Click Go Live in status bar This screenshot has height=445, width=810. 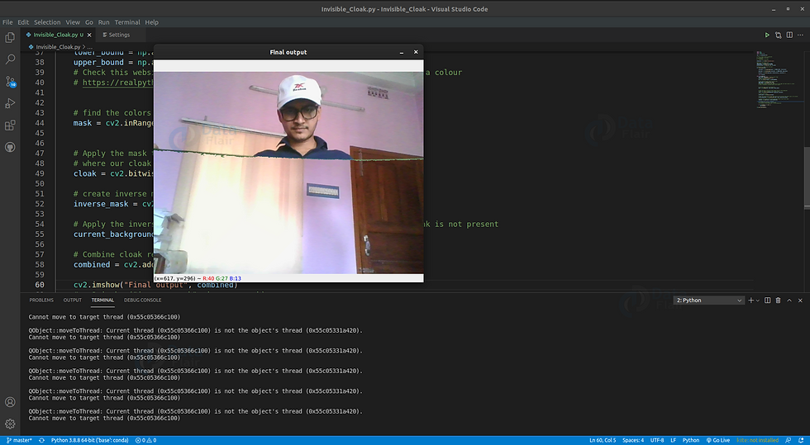(718, 440)
